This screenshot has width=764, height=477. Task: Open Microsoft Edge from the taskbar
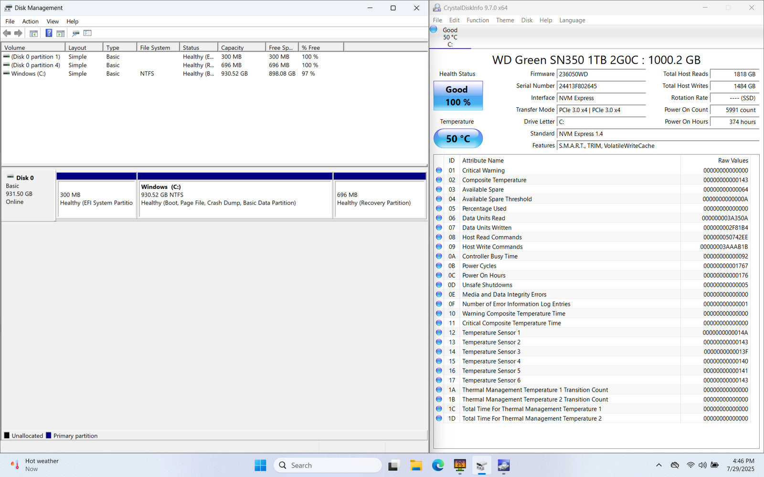point(438,465)
